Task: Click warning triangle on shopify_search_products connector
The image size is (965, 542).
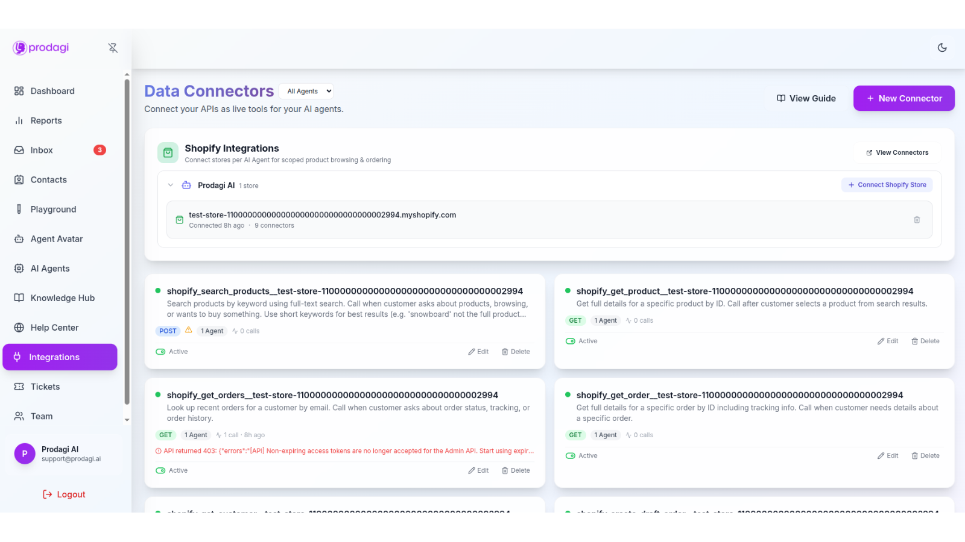Action: [189, 330]
